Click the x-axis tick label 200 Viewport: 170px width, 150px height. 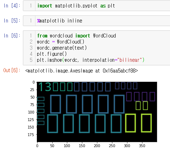(x=97, y=146)
